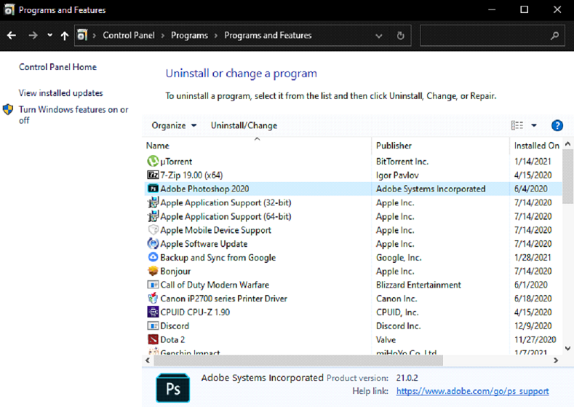
Task: Click the change view icon
Action: [517, 126]
